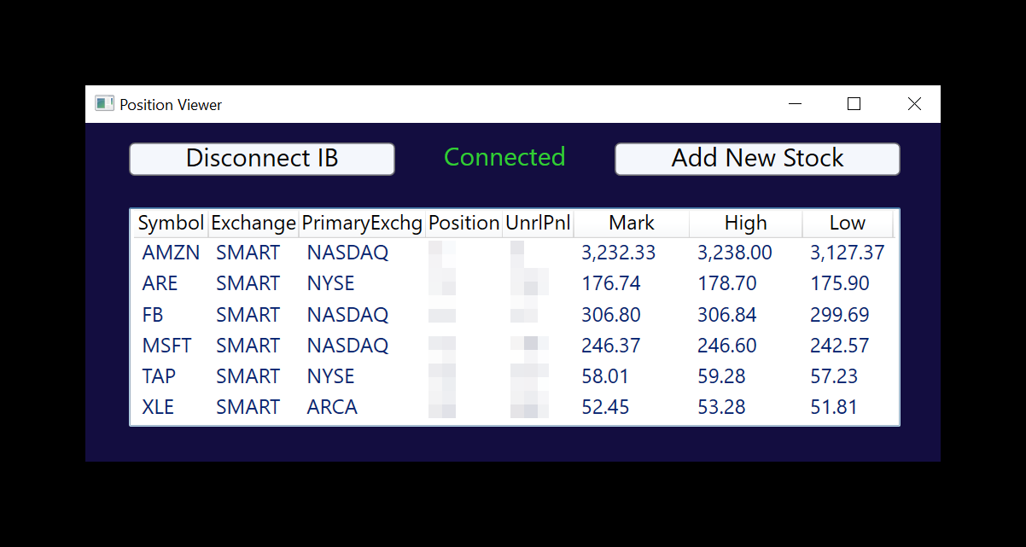This screenshot has height=547, width=1026.
Task: Minimize the Position Viewer window
Action: point(796,104)
